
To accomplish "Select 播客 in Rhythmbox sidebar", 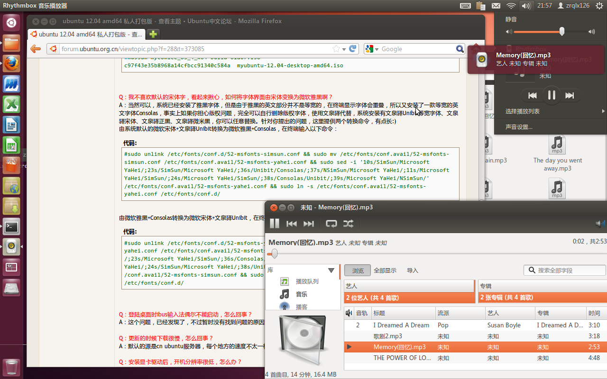I will [x=302, y=307].
